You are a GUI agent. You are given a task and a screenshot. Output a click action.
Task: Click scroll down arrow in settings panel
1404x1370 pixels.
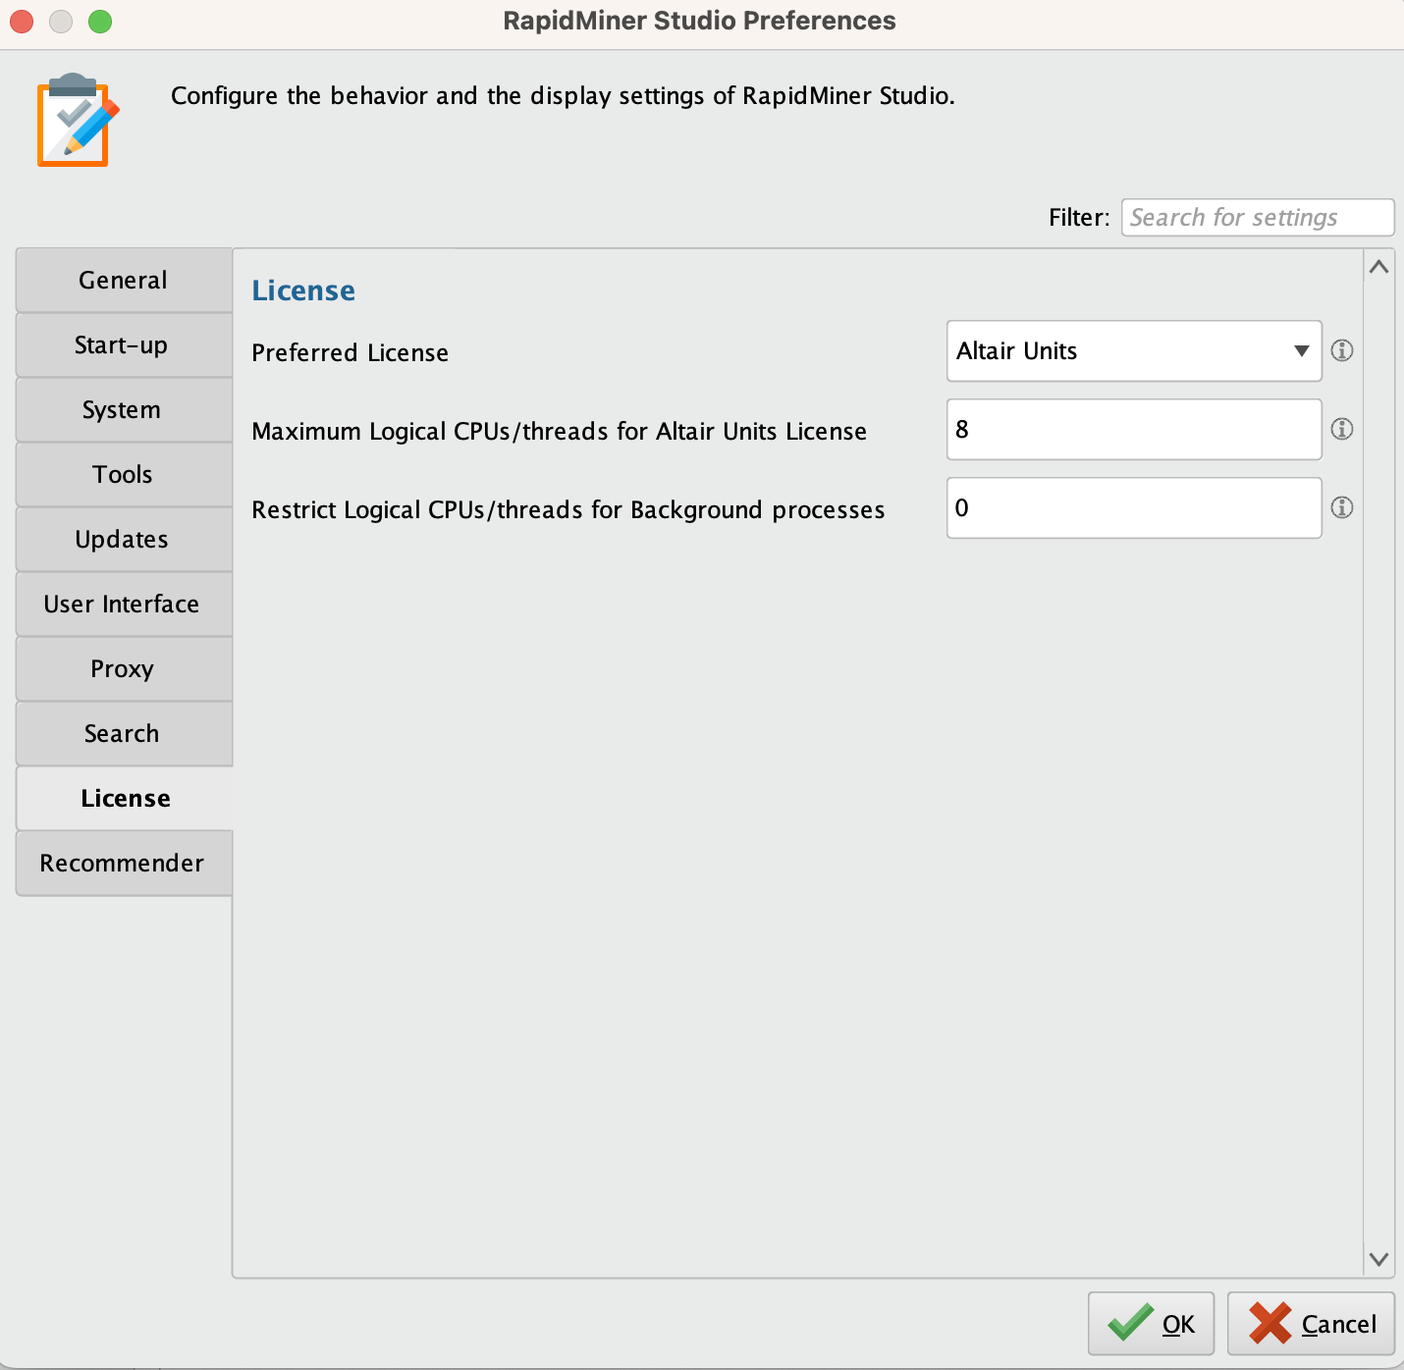[x=1378, y=1259]
